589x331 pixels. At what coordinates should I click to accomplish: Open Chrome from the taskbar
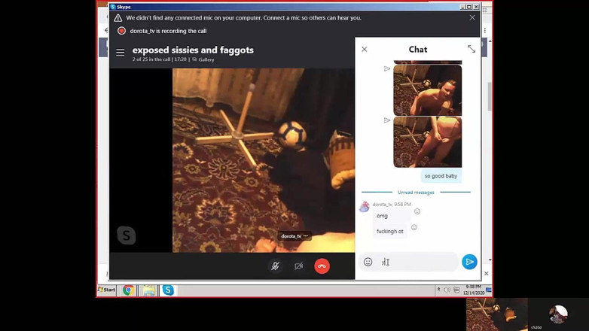[x=128, y=290]
